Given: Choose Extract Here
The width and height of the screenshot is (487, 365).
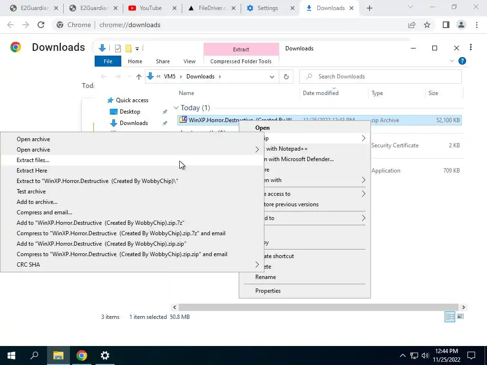Looking at the screenshot, I should pos(132,171).
